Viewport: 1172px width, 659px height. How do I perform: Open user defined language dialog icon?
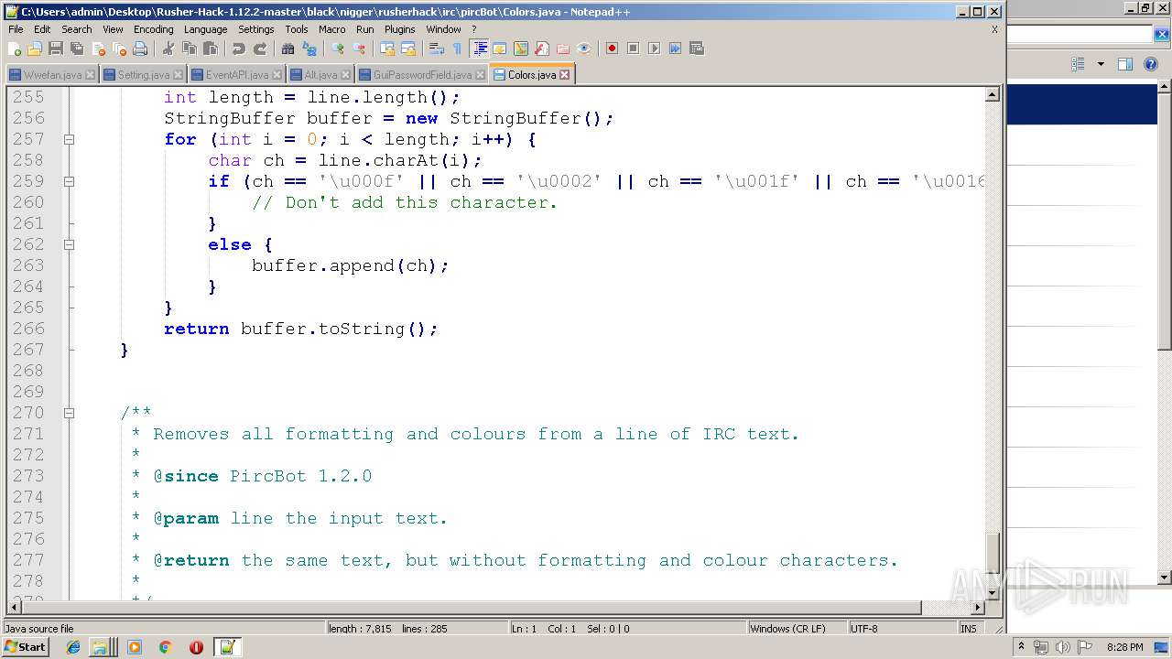(x=500, y=49)
